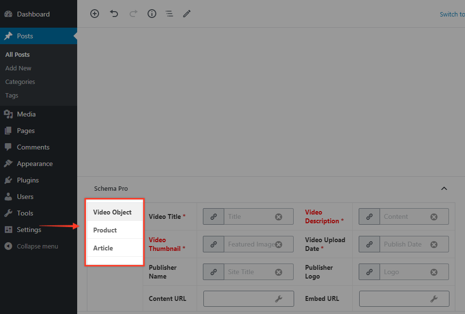Click into the Embed URL input field
The image size is (465, 314).
pyautogui.click(x=392, y=299)
